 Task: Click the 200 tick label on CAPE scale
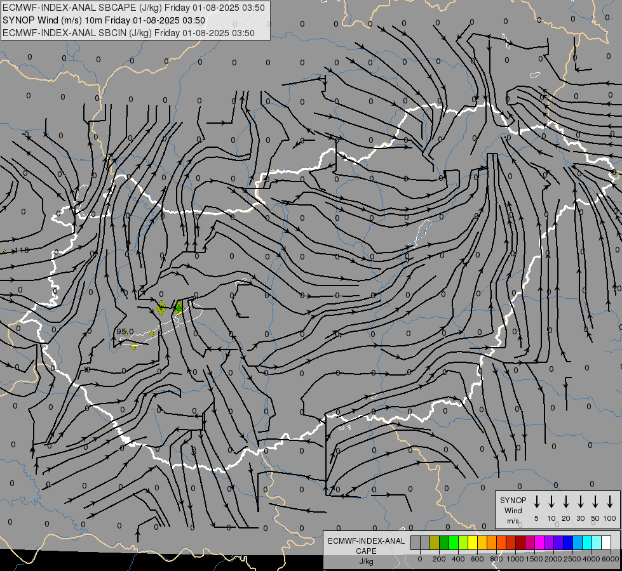439,559
